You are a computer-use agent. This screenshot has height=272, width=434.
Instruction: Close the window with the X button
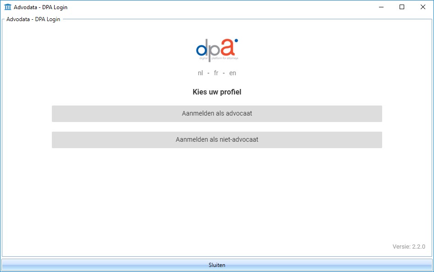click(x=423, y=7)
